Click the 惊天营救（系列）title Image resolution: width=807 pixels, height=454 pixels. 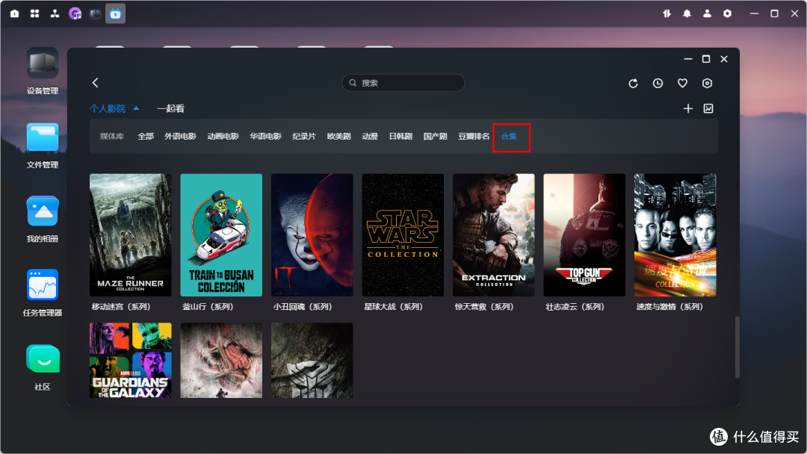click(x=484, y=307)
